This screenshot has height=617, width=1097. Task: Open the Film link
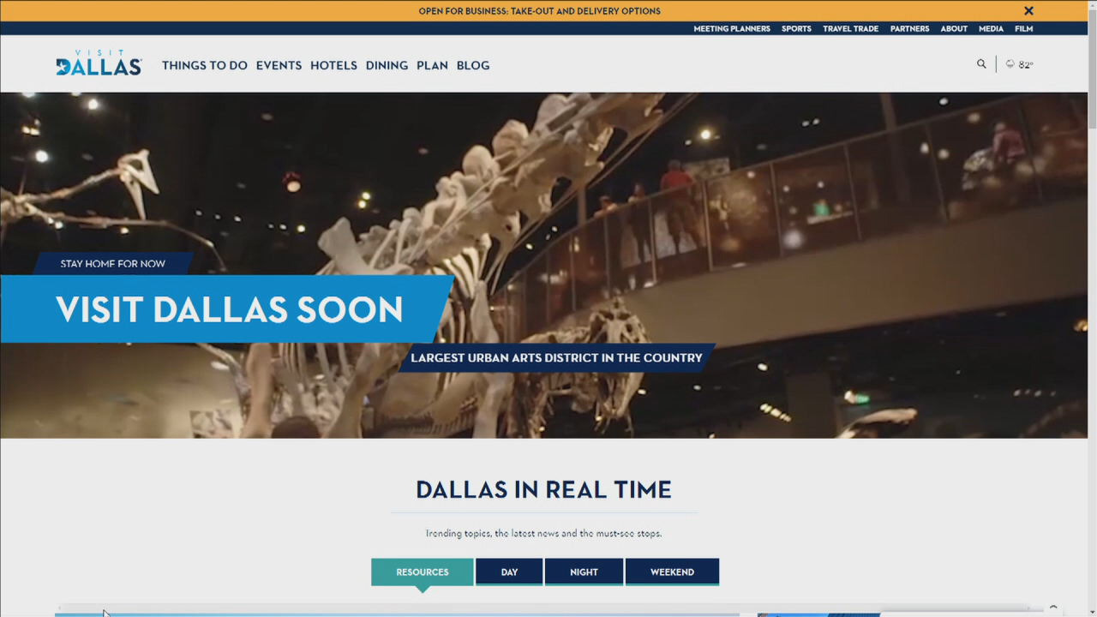click(1023, 28)
